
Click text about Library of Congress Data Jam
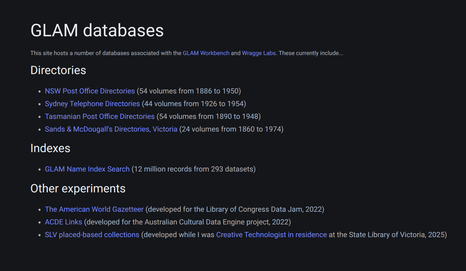point(235,209)
